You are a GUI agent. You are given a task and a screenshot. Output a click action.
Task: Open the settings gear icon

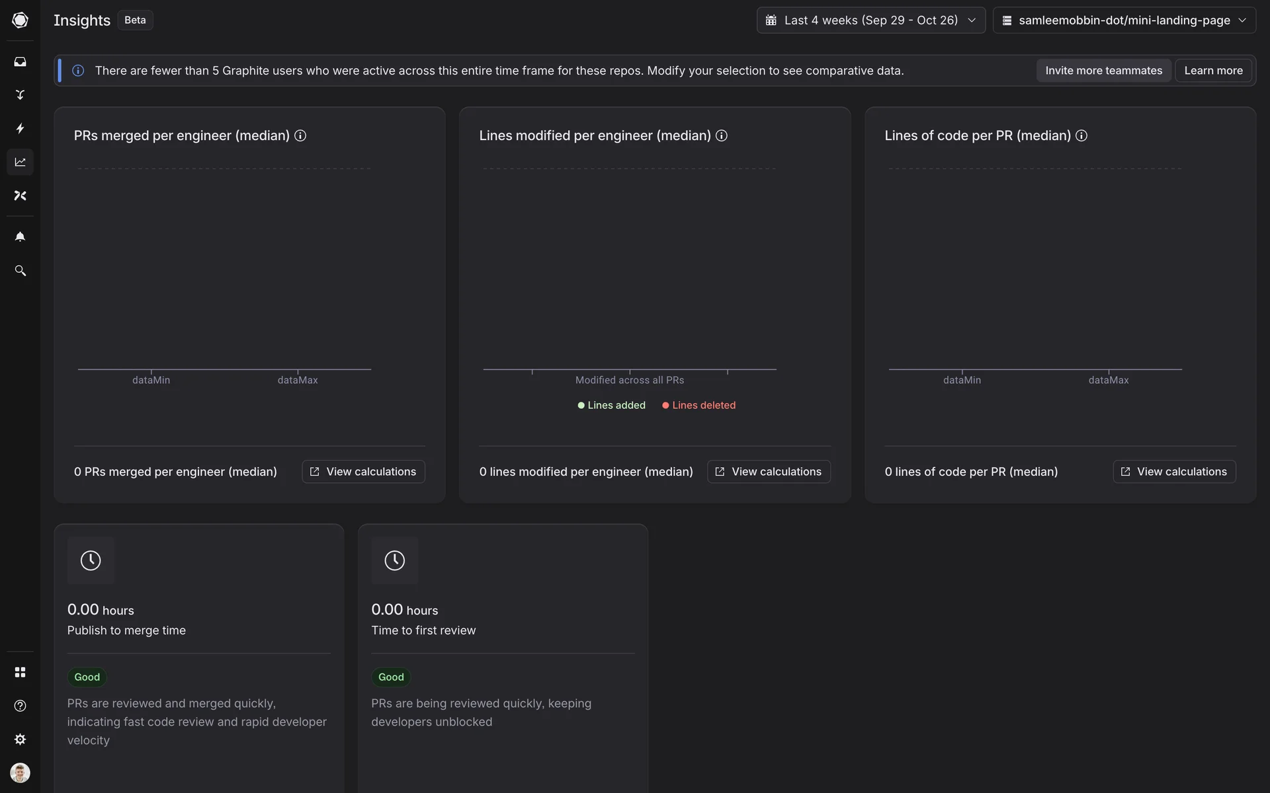[x=20, y=739]
